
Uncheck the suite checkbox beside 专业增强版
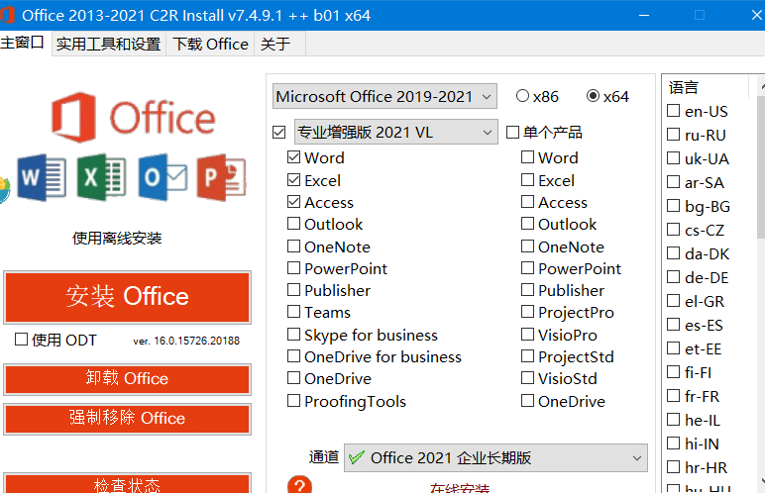pos(279,132)
